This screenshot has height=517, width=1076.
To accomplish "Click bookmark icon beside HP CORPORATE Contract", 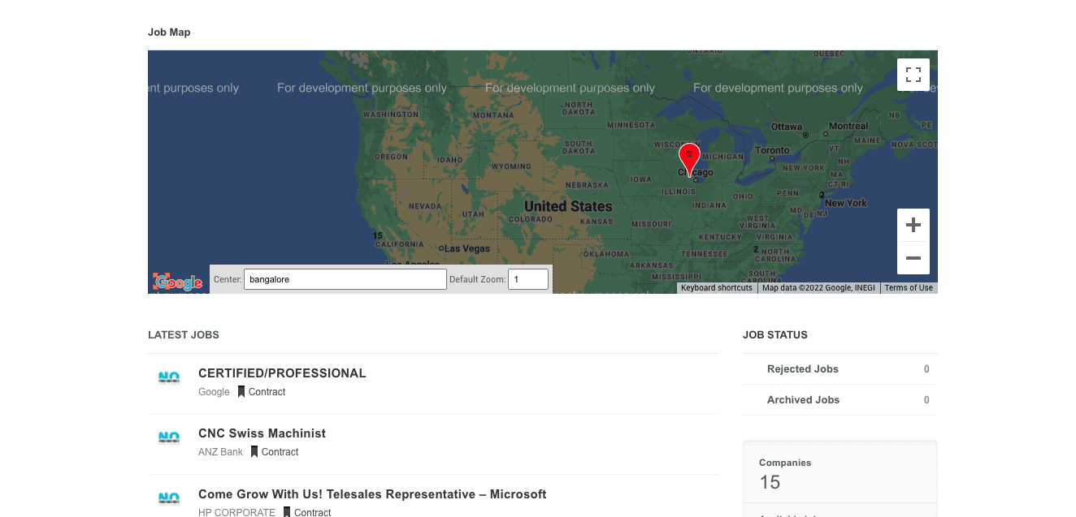I will (287, 512).
